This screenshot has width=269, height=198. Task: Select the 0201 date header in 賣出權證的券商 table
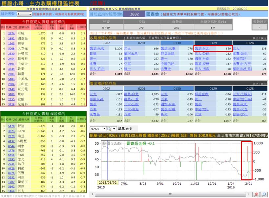(x=142, y=89)
